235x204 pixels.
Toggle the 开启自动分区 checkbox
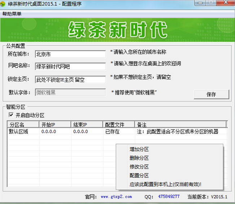tap(10, 116)
